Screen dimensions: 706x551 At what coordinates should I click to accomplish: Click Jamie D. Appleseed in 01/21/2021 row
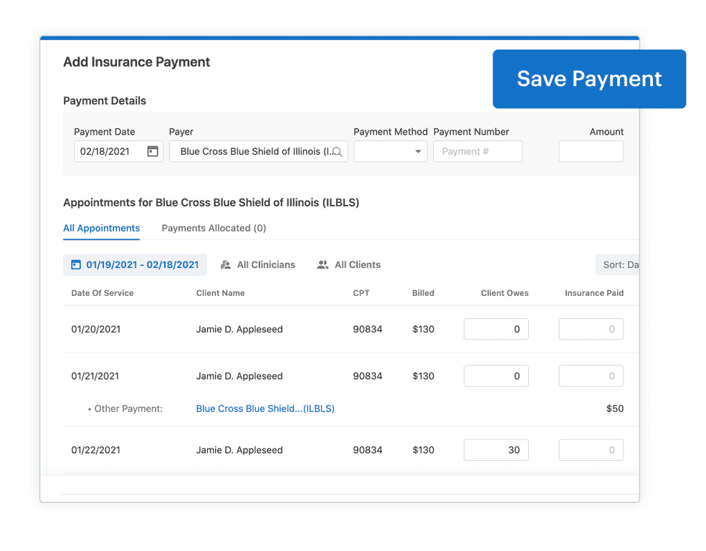pos(239,376)
